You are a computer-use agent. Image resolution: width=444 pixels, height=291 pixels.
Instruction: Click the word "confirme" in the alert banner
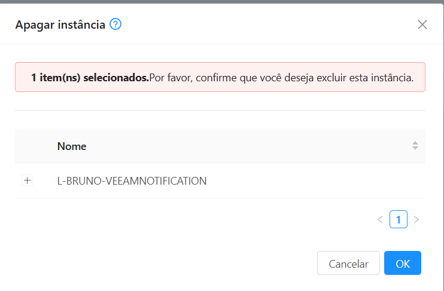[x=214, y=78]
